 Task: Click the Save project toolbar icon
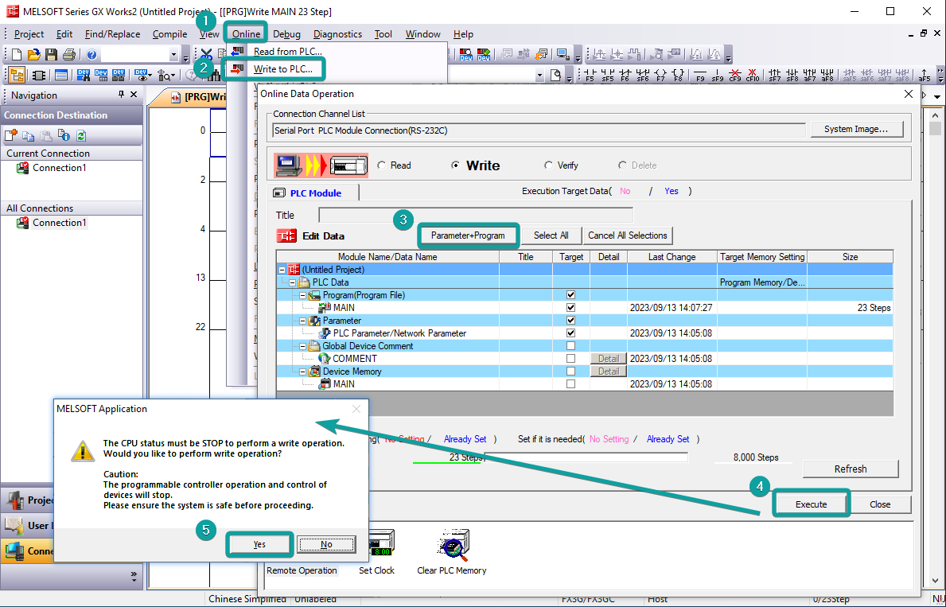pos(51,55)
